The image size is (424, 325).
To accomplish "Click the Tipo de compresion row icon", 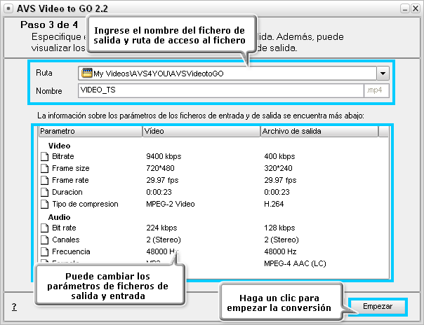I will click(45, 204).
